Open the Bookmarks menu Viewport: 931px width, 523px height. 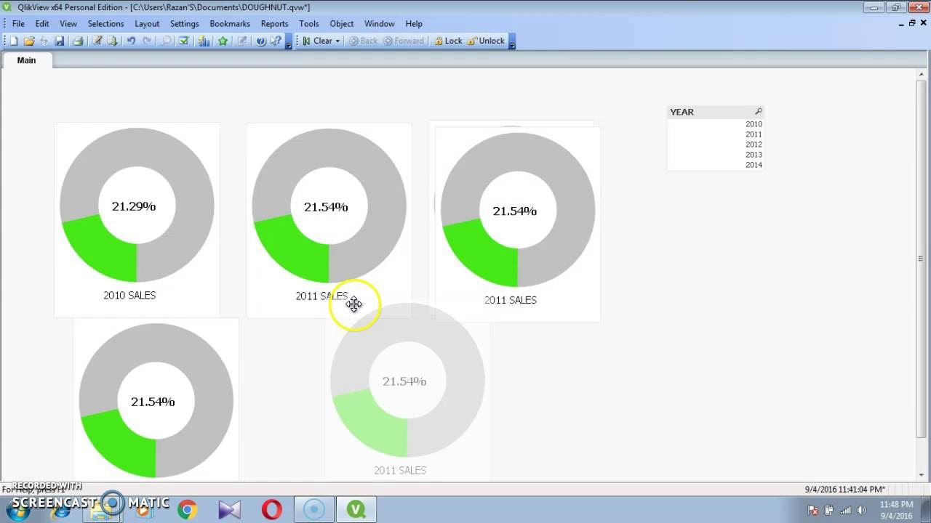pyautogui.click(x=230, y=23)
